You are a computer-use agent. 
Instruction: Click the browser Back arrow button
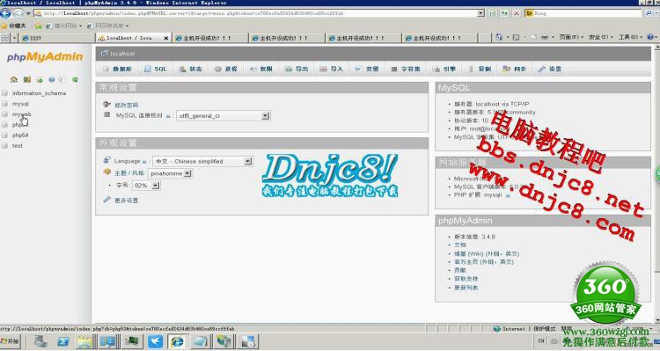click(6, 13)
